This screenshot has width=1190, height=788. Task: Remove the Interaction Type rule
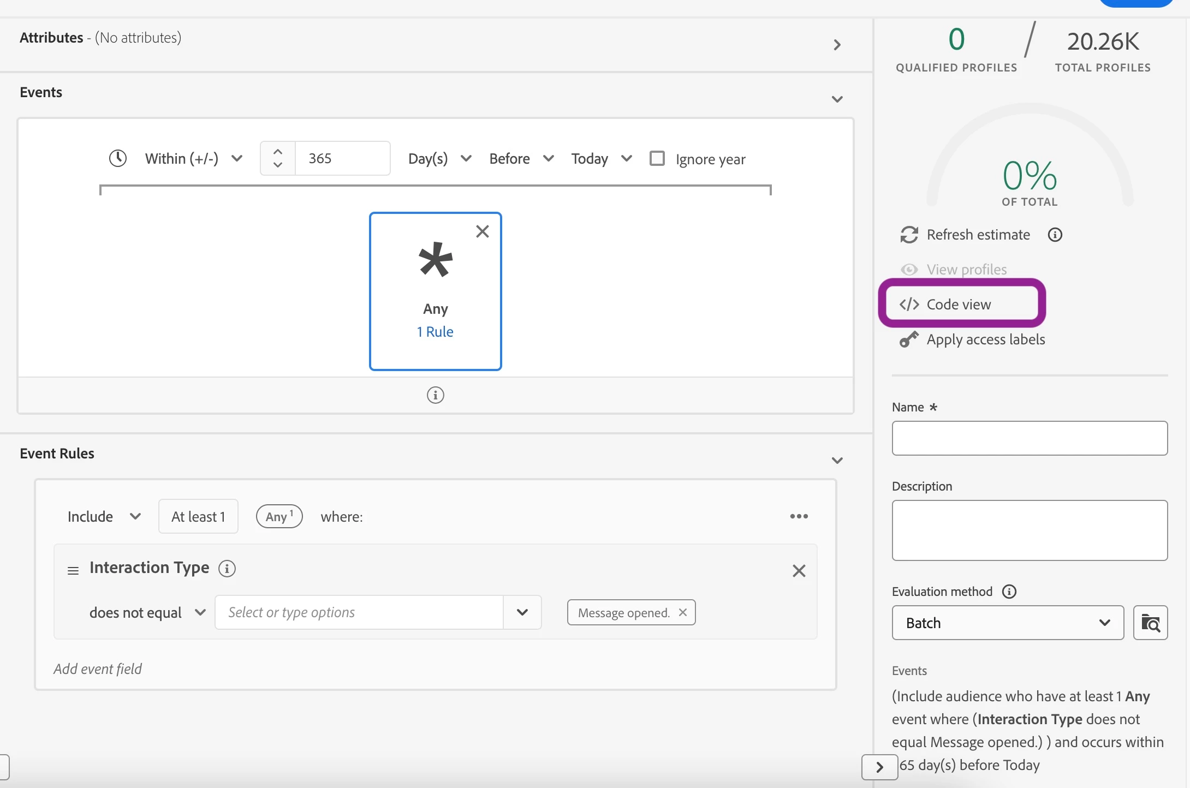799,571
